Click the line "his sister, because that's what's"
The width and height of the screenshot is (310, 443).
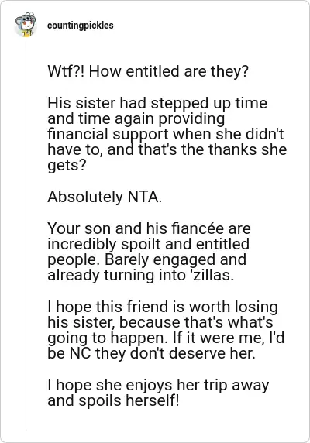160,322
